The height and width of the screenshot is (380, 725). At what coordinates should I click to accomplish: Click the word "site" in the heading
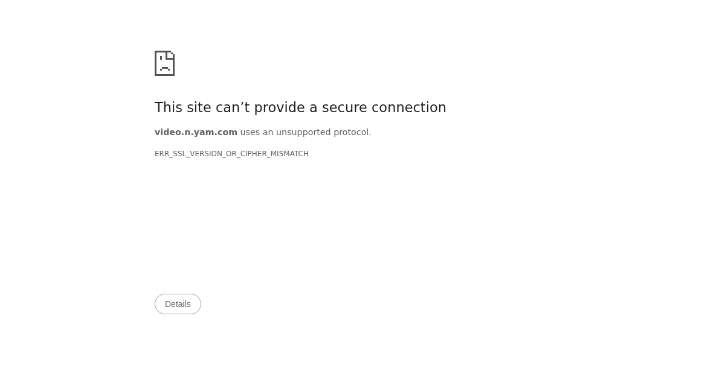tap(199, 107)
